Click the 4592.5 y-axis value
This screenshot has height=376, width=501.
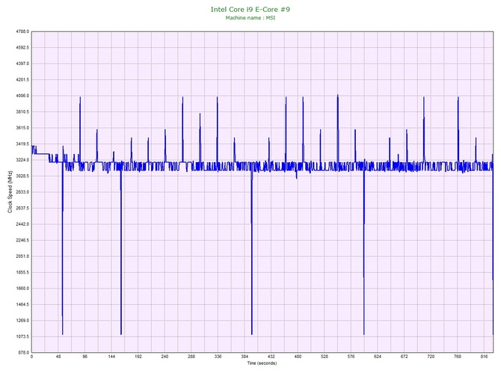[22, 48]
